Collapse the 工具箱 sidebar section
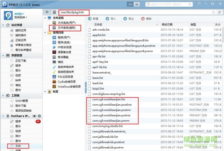This screenshot has width=224, height=151. pos(3,95)
